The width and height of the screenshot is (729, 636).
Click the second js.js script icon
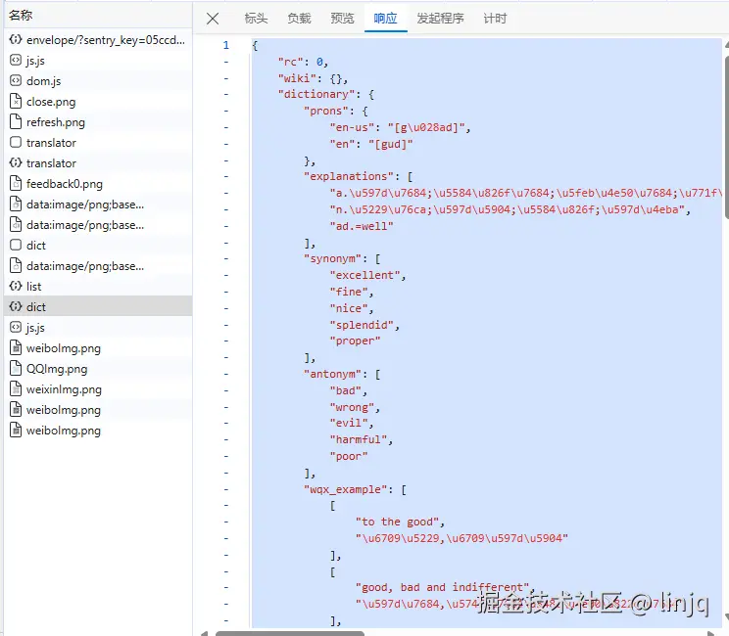16,327
